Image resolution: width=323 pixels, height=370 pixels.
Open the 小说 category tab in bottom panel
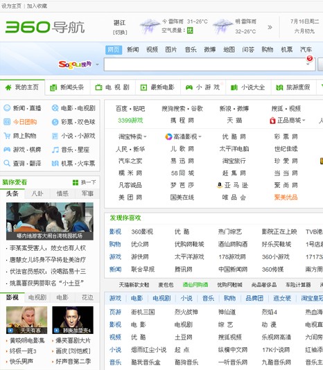pyautogui.click(x=186, y=298)
